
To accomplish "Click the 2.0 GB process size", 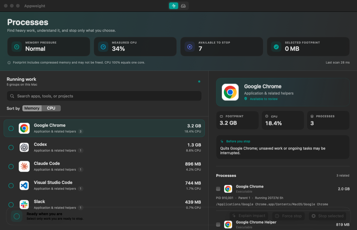I will click(344, 189).
